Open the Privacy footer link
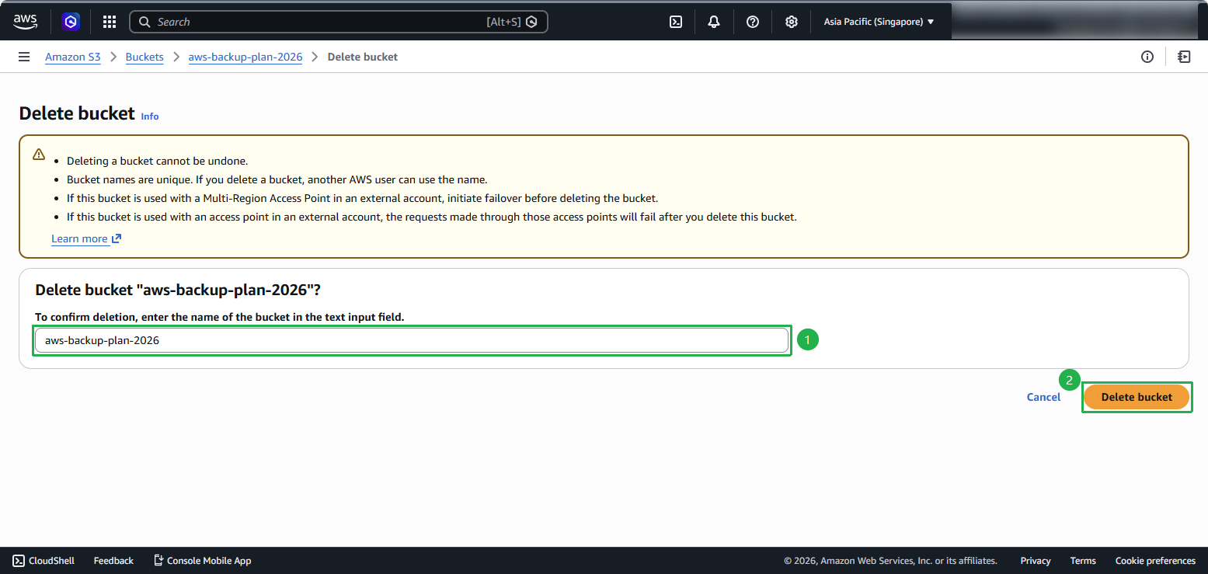This screenshot has width=1208, height=574. (x=1036, y=561)
